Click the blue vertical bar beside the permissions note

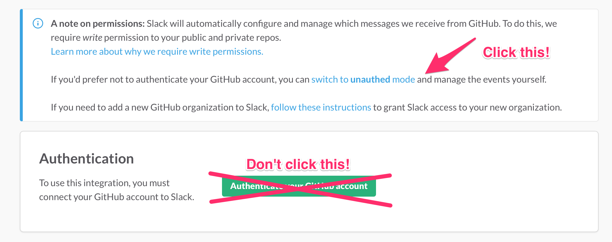click(21, 65)
